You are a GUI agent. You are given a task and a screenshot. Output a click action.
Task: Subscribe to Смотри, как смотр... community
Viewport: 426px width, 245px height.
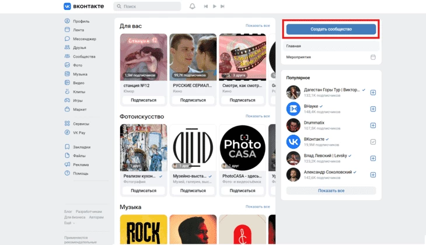242,100
